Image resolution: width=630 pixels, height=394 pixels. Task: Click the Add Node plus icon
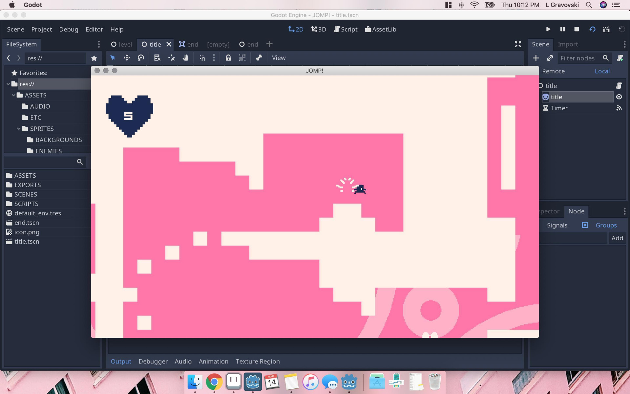click(536, 58)
